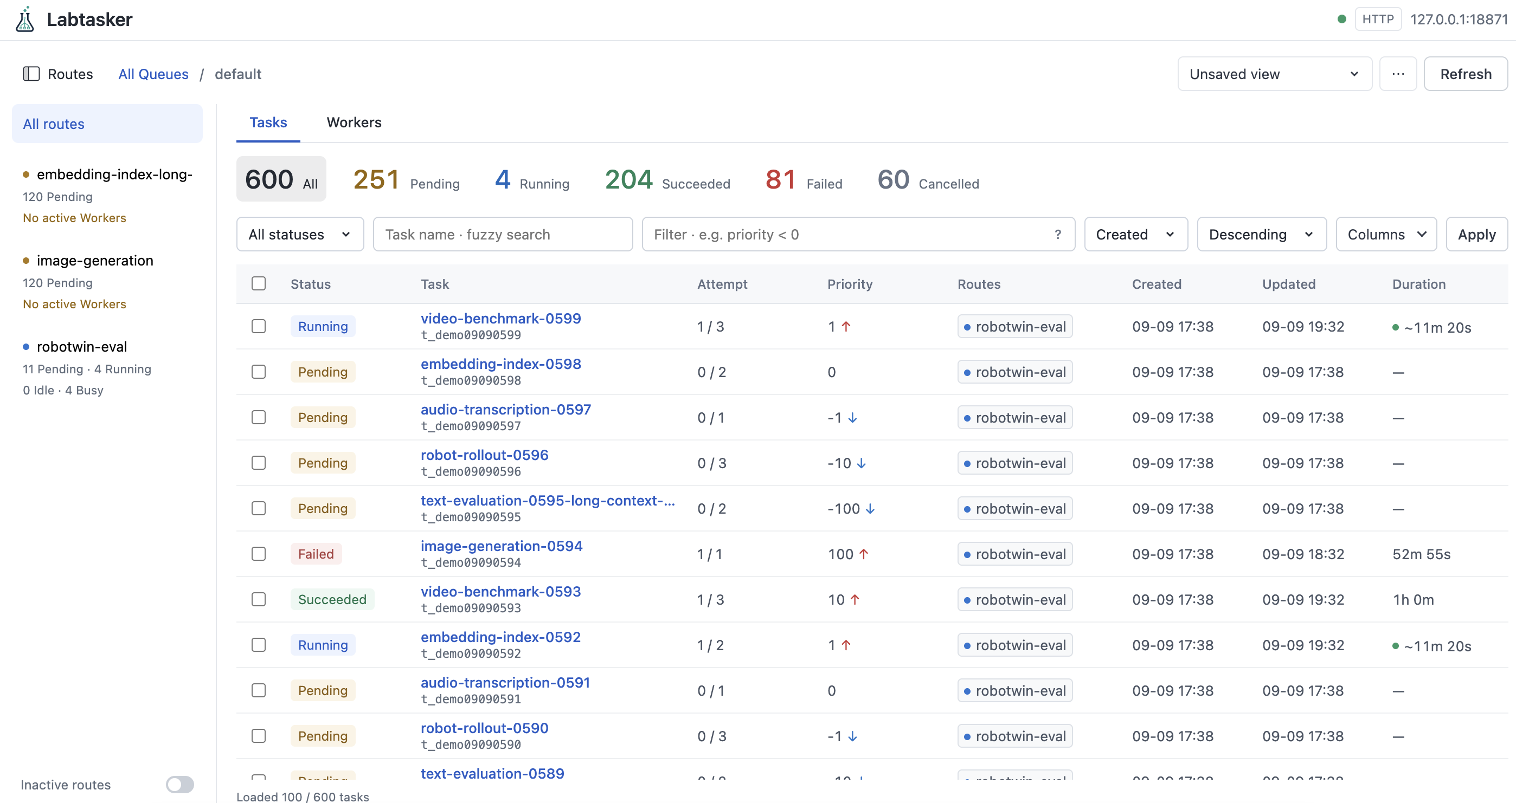Click the Succeeded status badge
Image resolution: width=1516 pixels, height=803 pixels.
point(332,599)
